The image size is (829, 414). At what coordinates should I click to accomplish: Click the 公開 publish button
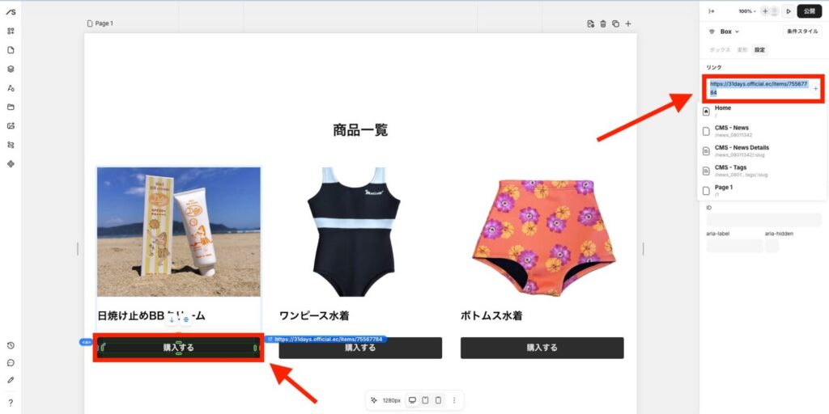pos(809,11)
